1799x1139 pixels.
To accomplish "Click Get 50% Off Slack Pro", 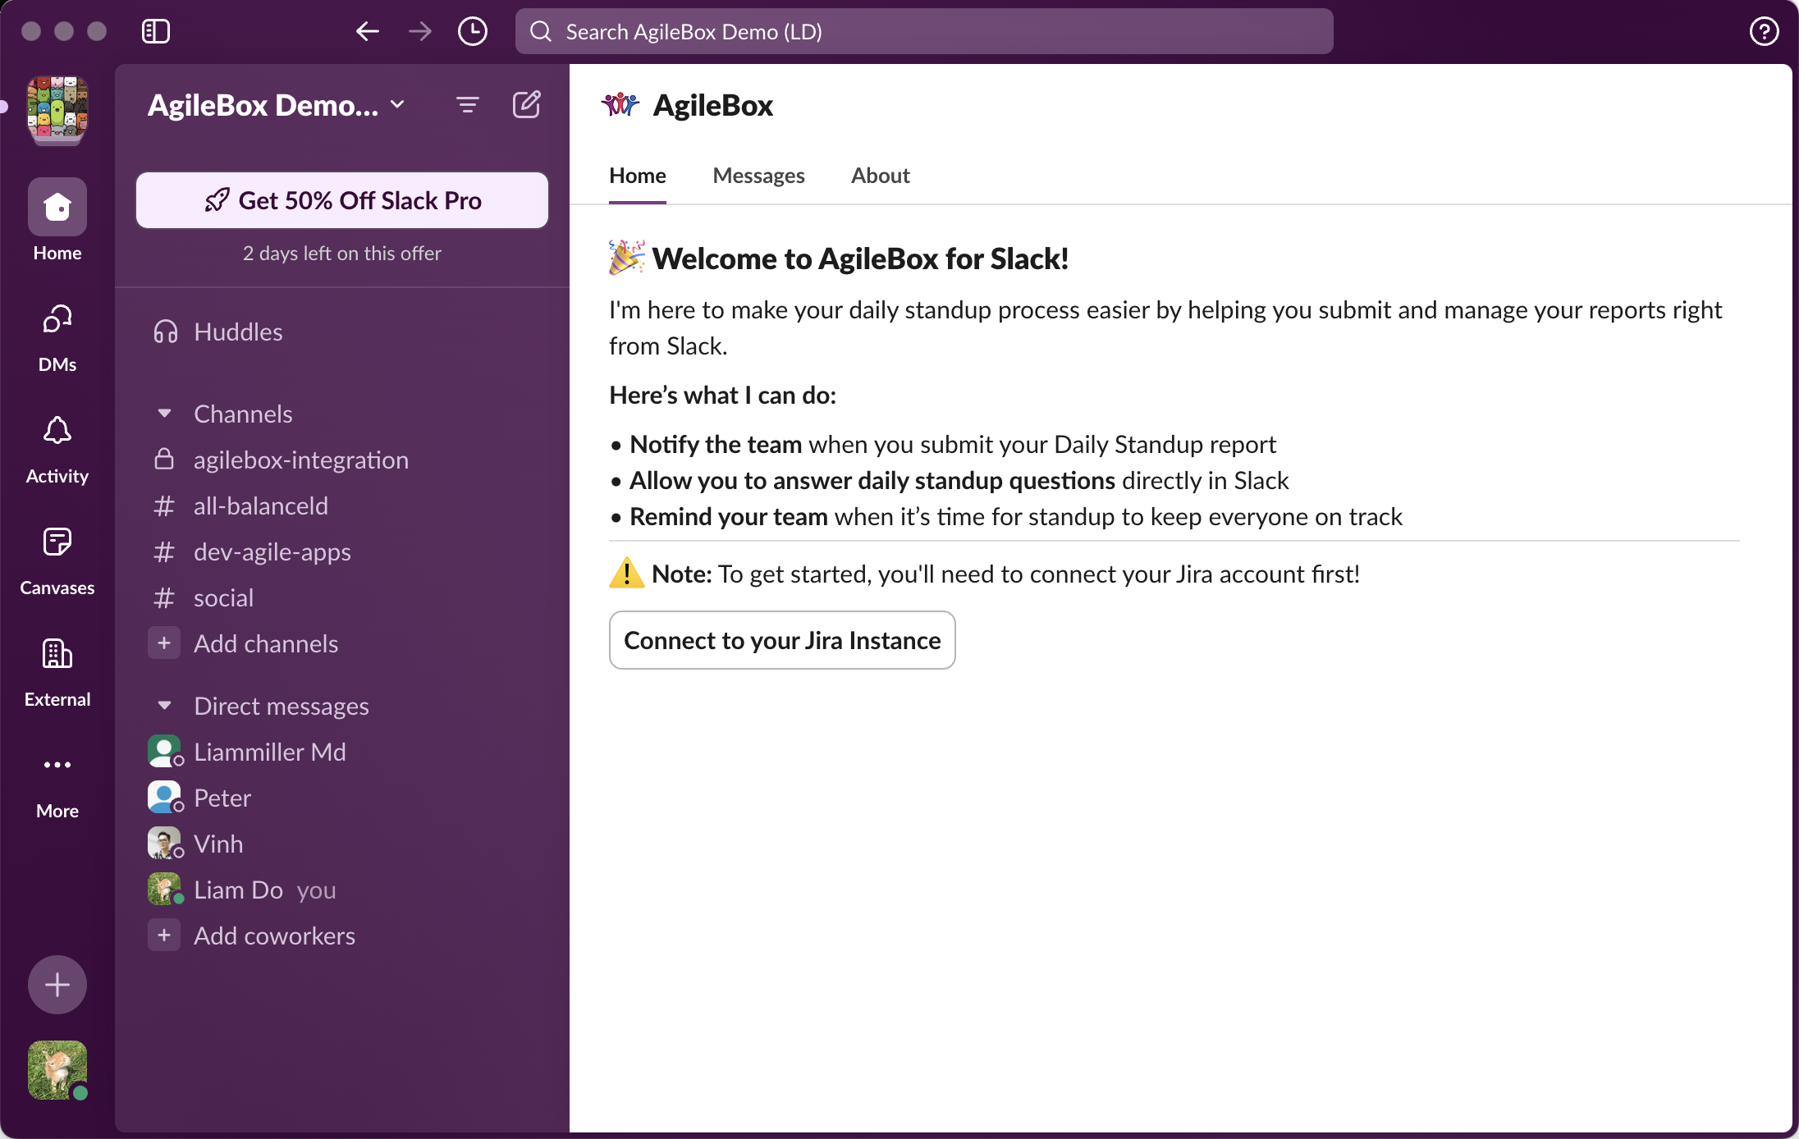I will coord(341,200).
